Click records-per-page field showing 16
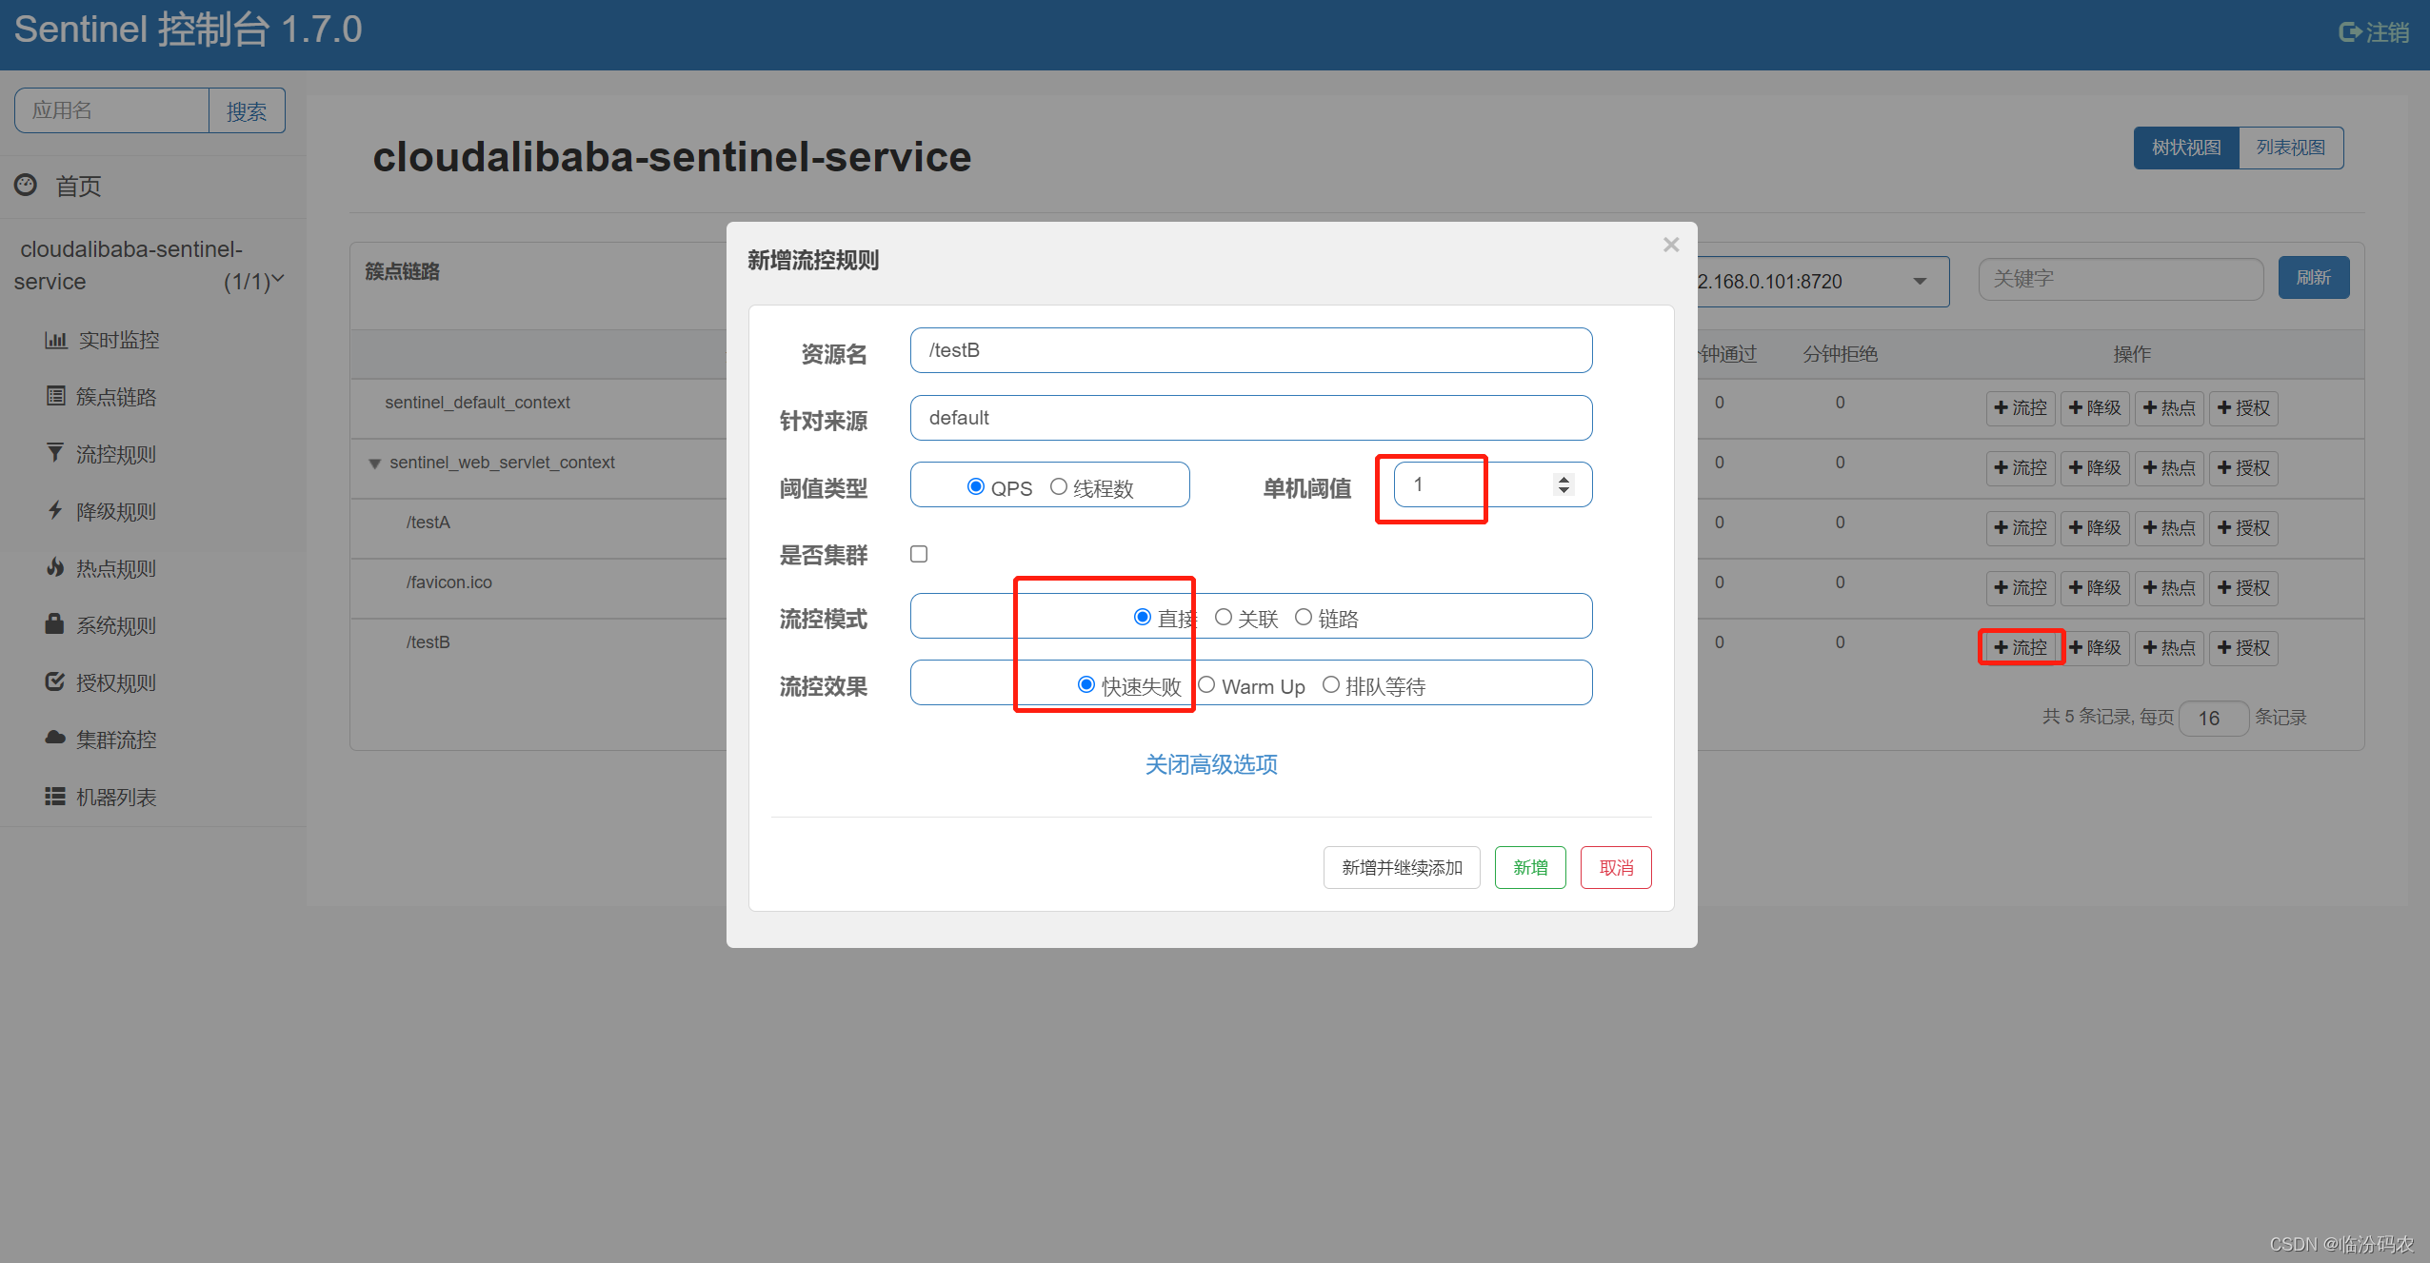 (2214, 718)
